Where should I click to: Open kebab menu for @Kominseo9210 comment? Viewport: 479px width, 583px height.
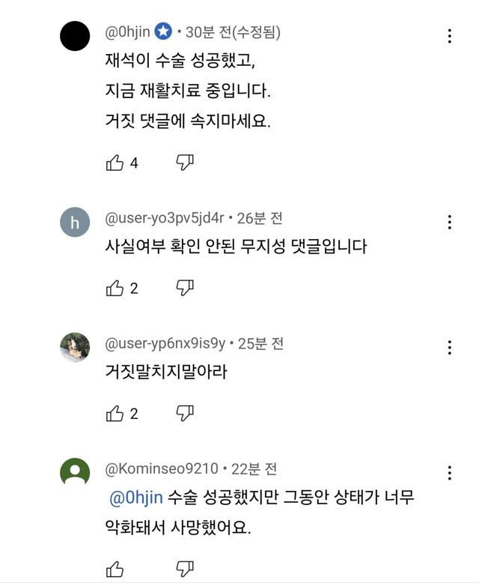coord(449,472)
